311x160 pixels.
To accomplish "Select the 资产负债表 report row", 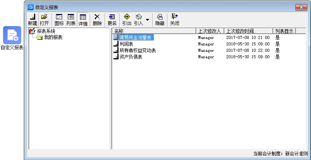I will pos(209,57).
